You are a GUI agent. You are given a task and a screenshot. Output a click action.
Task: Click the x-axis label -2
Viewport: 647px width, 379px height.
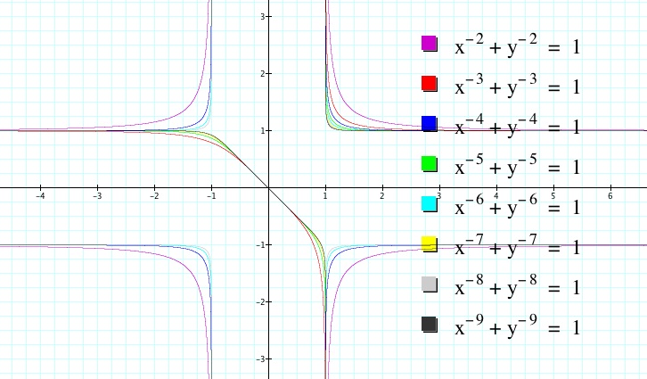click(x=154, y=196)
